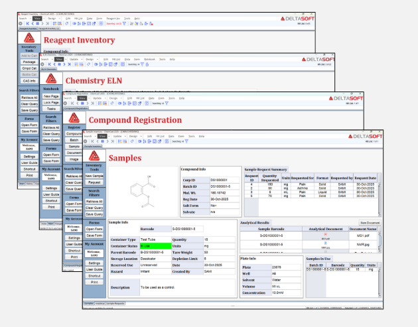The width and height of the screenshot is (418, 327).
Task: Select Analytical tab at bottom of Samples
Action: tap(100, 303)
